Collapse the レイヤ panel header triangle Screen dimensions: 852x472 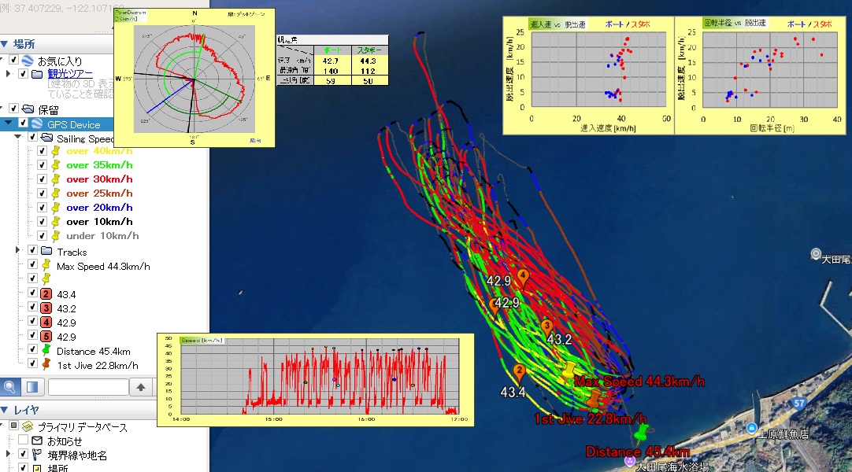(x=5, y=410)
